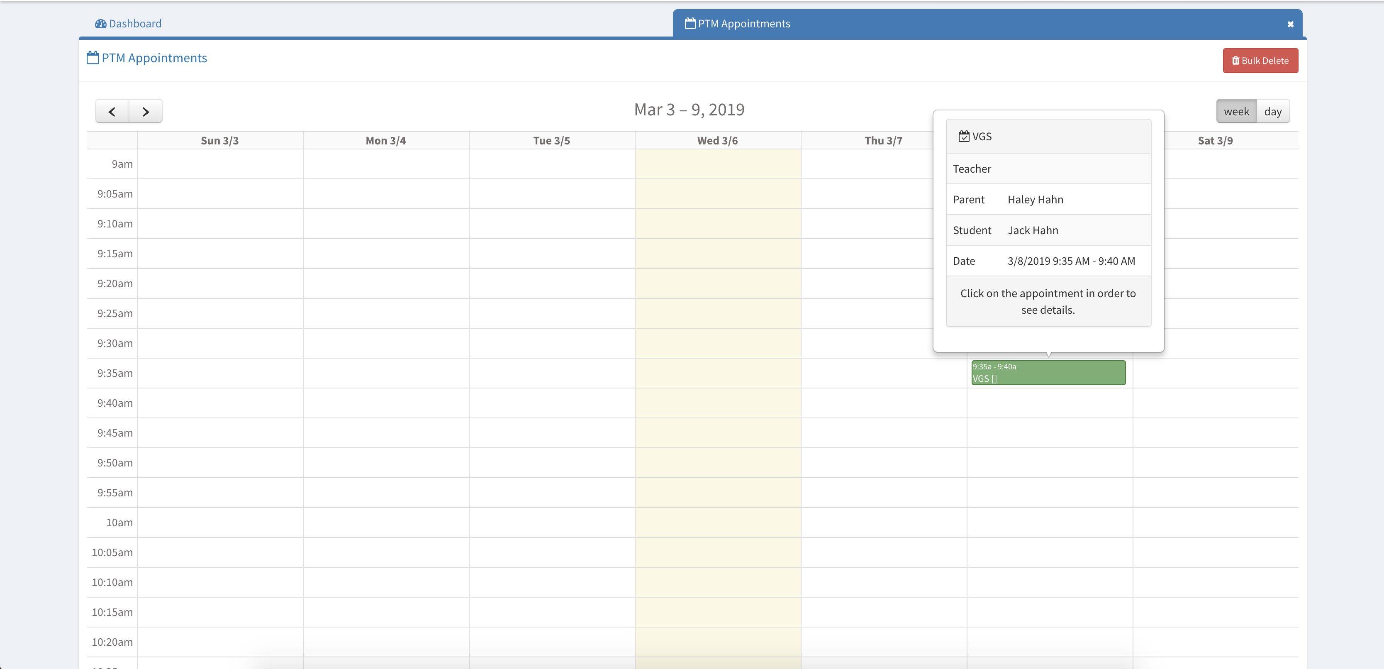The image size is (1384, 669).
Task: Go to next week with right arrow
Action: [146, 111]
